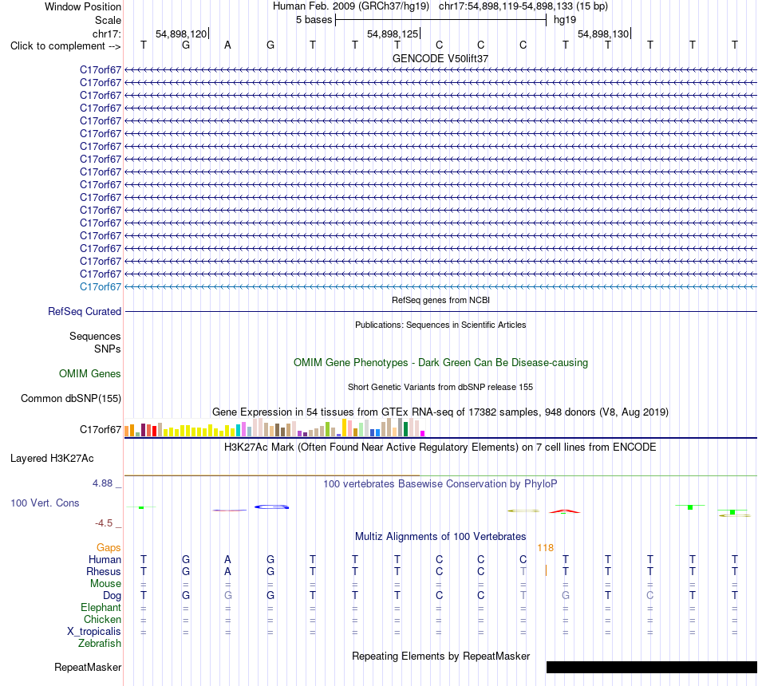Select the Elephant species label
Image resolution: width=758 pixels, height=686 pixels.
pyautogui.click(x=101, y=607)
